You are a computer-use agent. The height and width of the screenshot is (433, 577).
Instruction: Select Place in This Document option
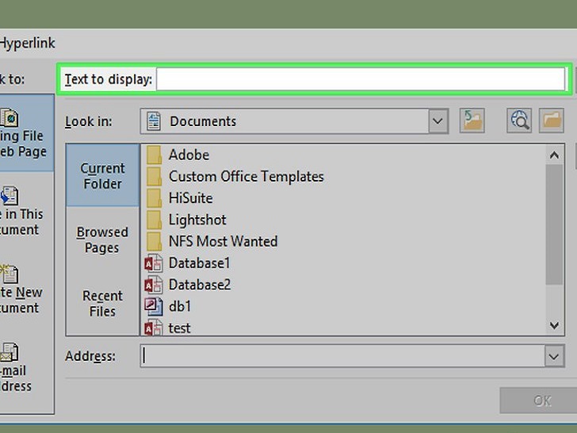tap(22, 211)
